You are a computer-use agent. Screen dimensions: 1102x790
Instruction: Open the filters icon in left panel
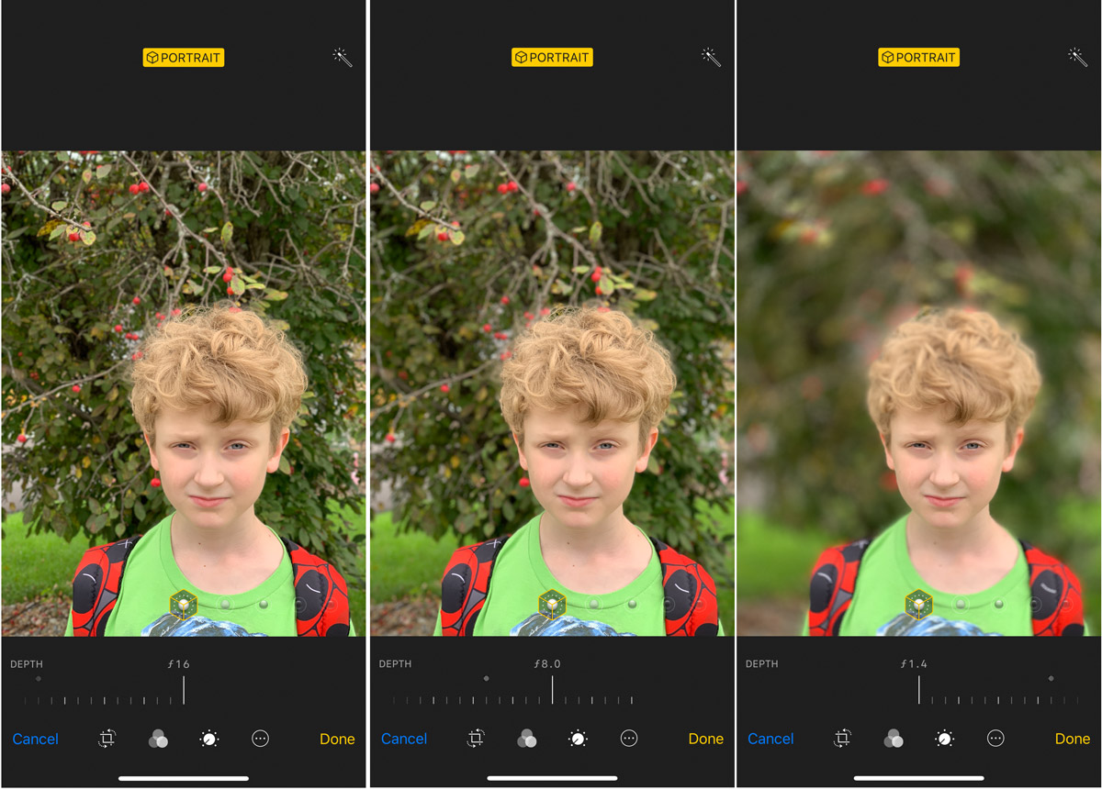pyautogui.click(x=158, y=739)
